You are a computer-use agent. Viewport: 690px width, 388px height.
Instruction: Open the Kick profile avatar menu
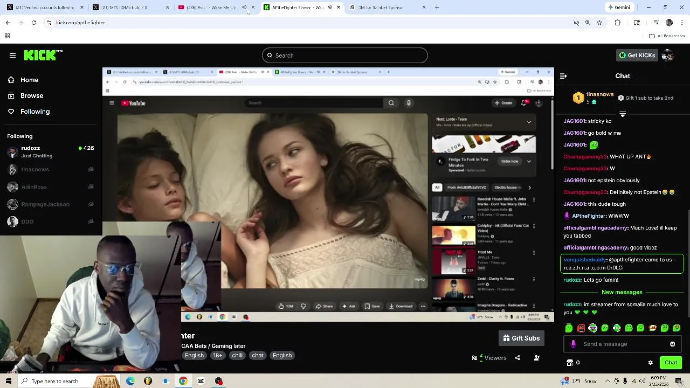(x=668, y=55)
